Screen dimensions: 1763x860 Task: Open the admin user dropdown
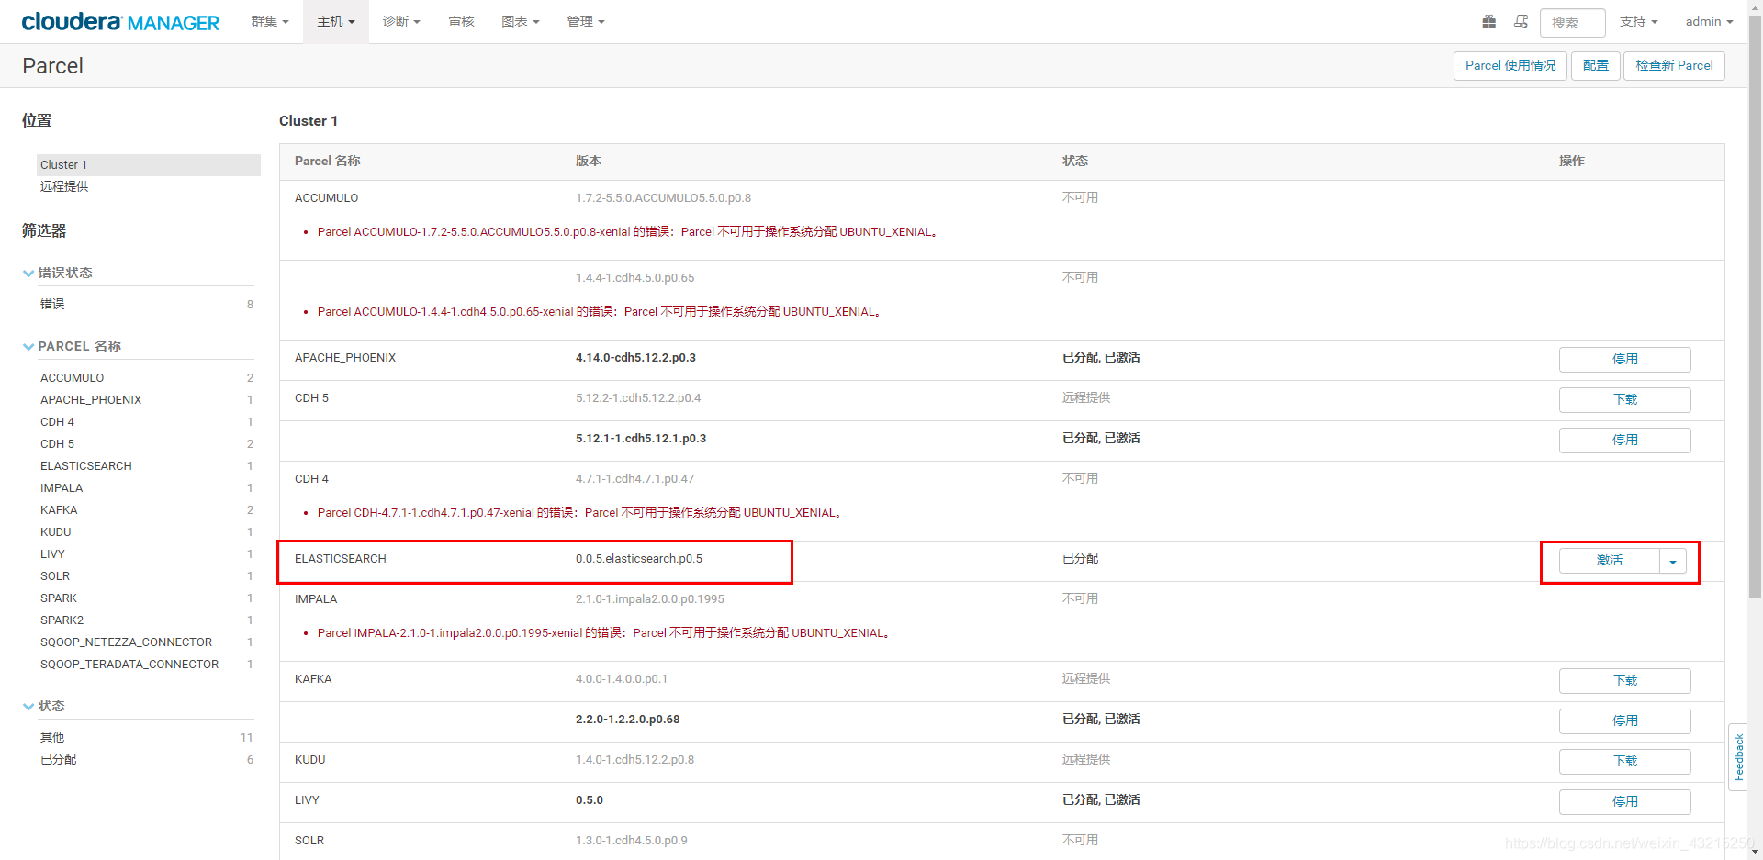1709,21
